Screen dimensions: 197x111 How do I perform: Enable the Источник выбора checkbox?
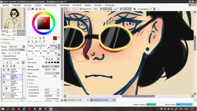click(x=2, y=59)
